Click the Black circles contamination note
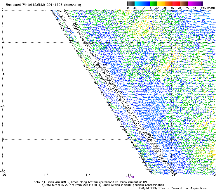Viewport: 216px width, 190px height. [x=131, y=185]
